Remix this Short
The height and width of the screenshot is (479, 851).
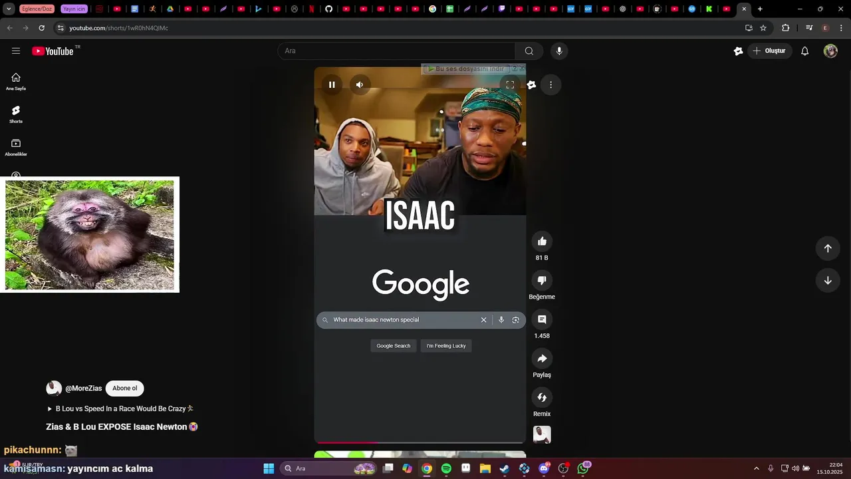pos(542,398)
